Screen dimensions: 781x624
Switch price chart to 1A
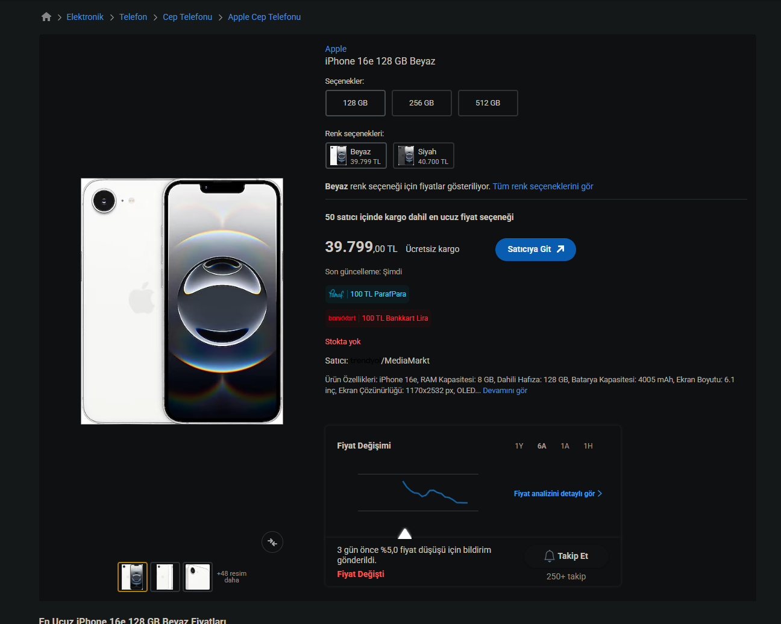(565, 446)
